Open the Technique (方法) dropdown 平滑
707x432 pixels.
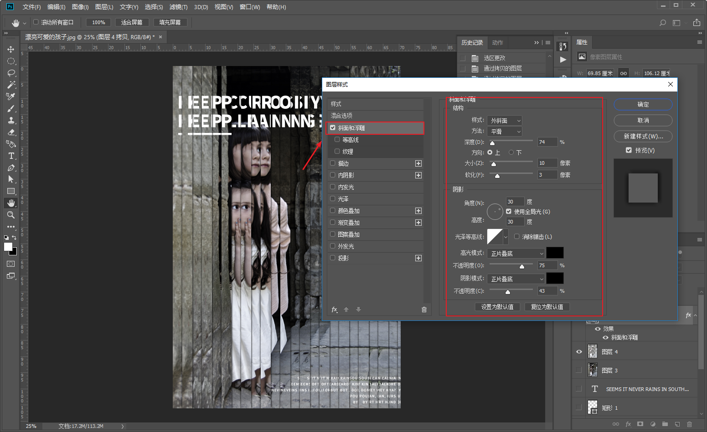tap(505, 132)
